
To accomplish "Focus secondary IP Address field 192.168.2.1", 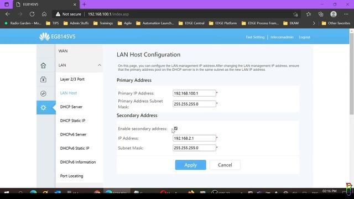I will [194, 138].
